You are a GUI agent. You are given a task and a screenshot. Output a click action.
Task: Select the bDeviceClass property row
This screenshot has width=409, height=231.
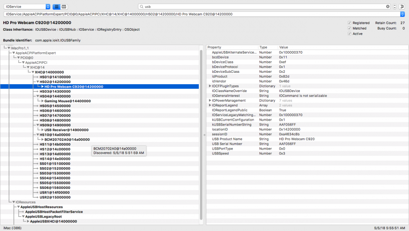pyautogui.click(x=307, y=62)
